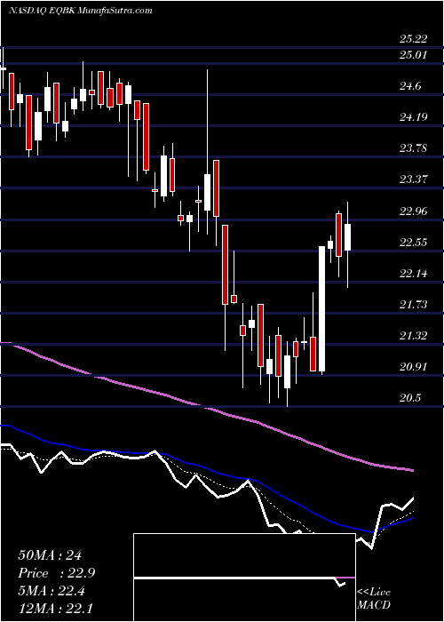
Task: Click the tall white bullish candle near 22.55
Action: pyautogui.click(x=321, y=308)
